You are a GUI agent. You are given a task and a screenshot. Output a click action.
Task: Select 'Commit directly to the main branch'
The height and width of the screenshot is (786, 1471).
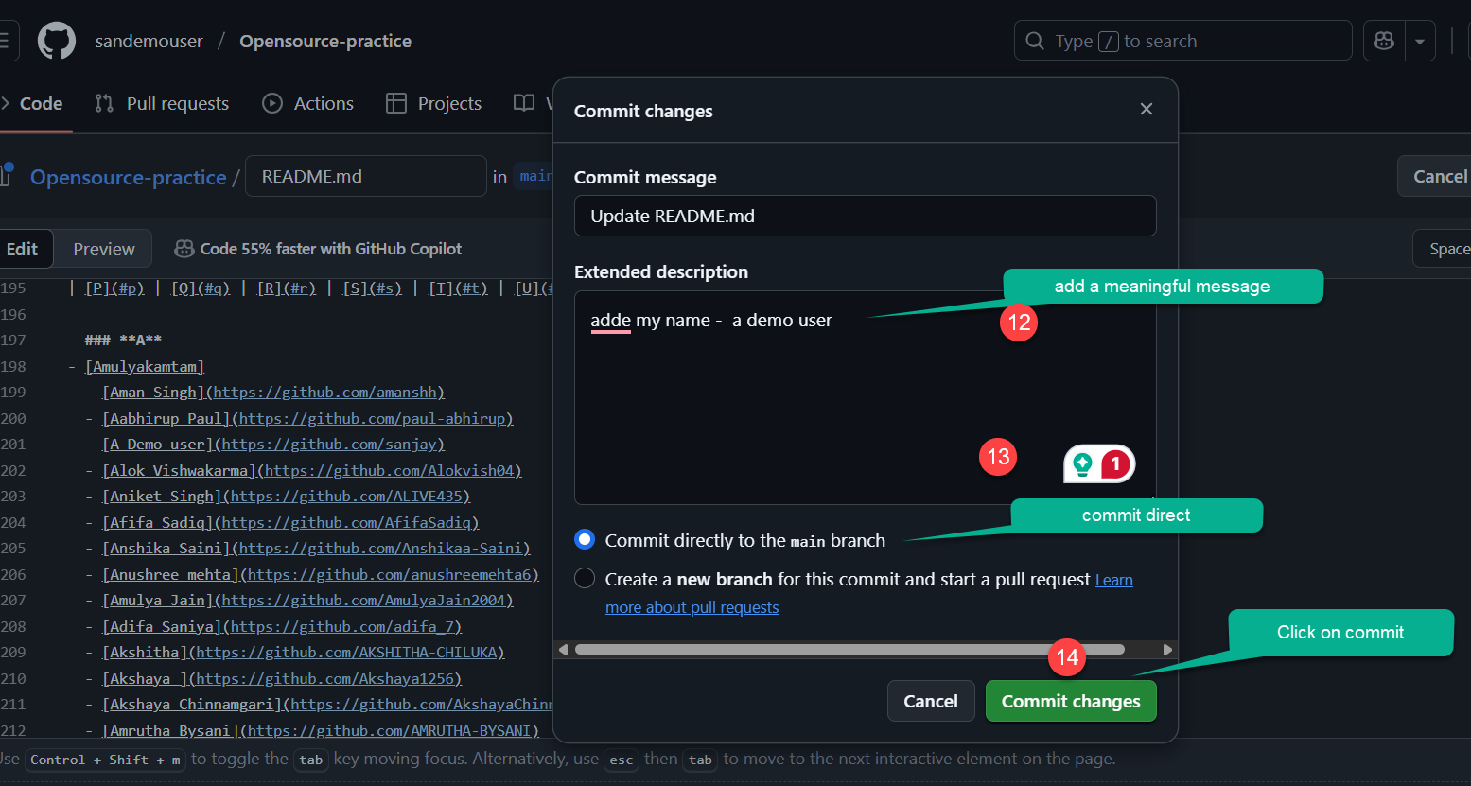pos(584,539)
